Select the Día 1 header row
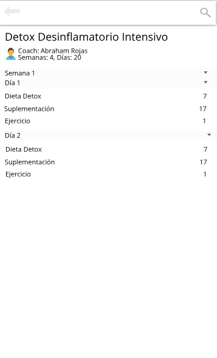217x358 pixels. [108, 83]
